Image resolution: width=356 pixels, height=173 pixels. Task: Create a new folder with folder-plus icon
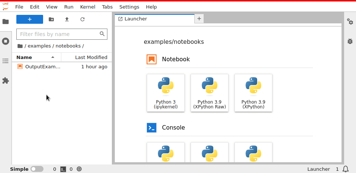coord(51,19)
